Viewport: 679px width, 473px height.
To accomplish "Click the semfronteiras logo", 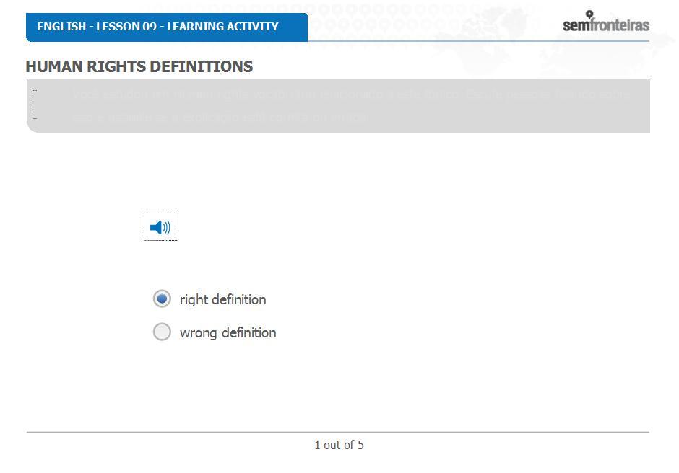I will 606,22.
